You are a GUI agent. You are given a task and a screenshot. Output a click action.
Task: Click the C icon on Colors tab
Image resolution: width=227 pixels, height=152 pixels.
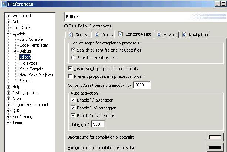click(x=97, y=35)
